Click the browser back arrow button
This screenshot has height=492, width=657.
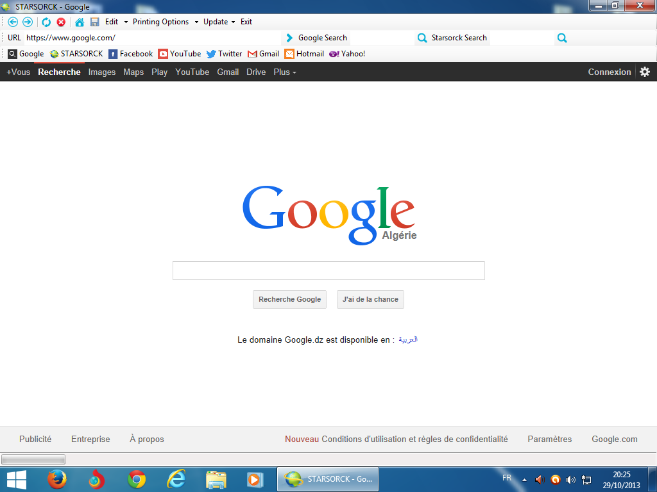click(x=13, y=22)
